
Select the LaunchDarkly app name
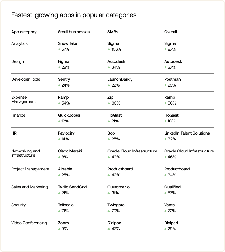[x=120, y=79]
